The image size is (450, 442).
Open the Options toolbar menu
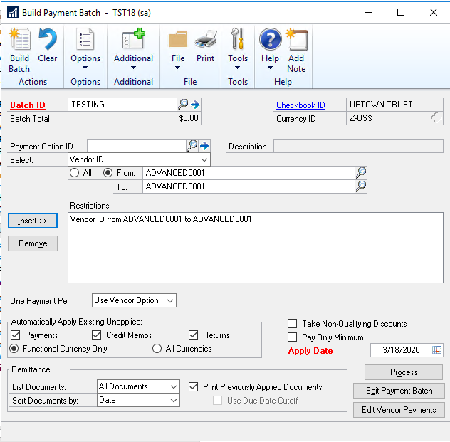(x=85, y=50)
